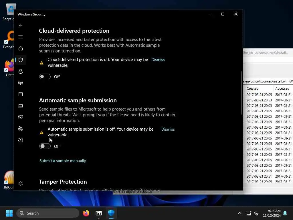
Task: Open Firewall & network protection icon
Action: click(21, 83)
